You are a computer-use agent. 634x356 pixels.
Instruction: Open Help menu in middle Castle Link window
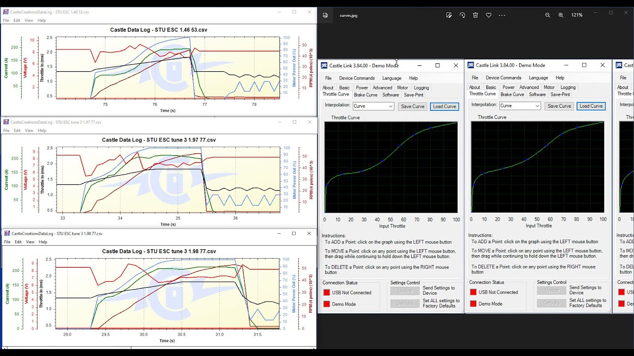click(560, 78)
